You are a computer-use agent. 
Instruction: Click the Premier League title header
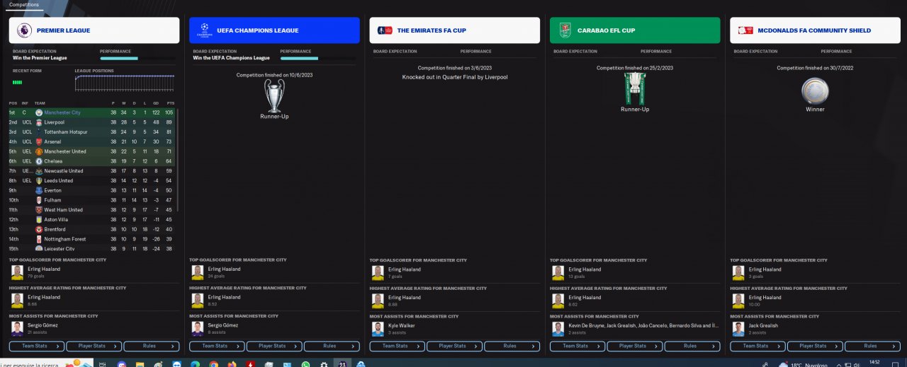(x=94, y=30)
